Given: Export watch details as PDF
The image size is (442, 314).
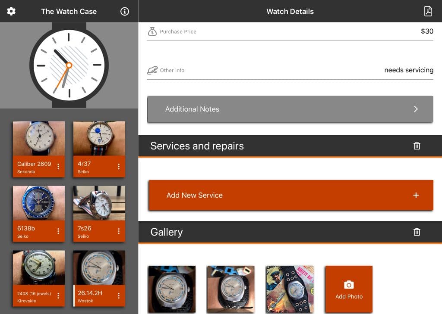Looking at the screenshot, I should [428, 11].
